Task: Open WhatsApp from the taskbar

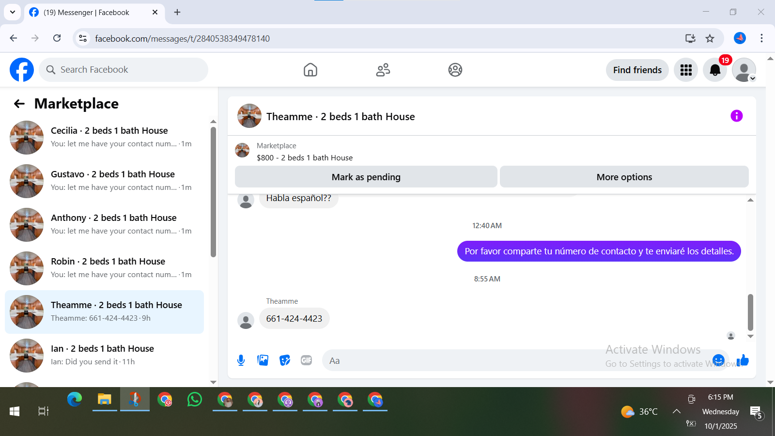Action: 195,400
